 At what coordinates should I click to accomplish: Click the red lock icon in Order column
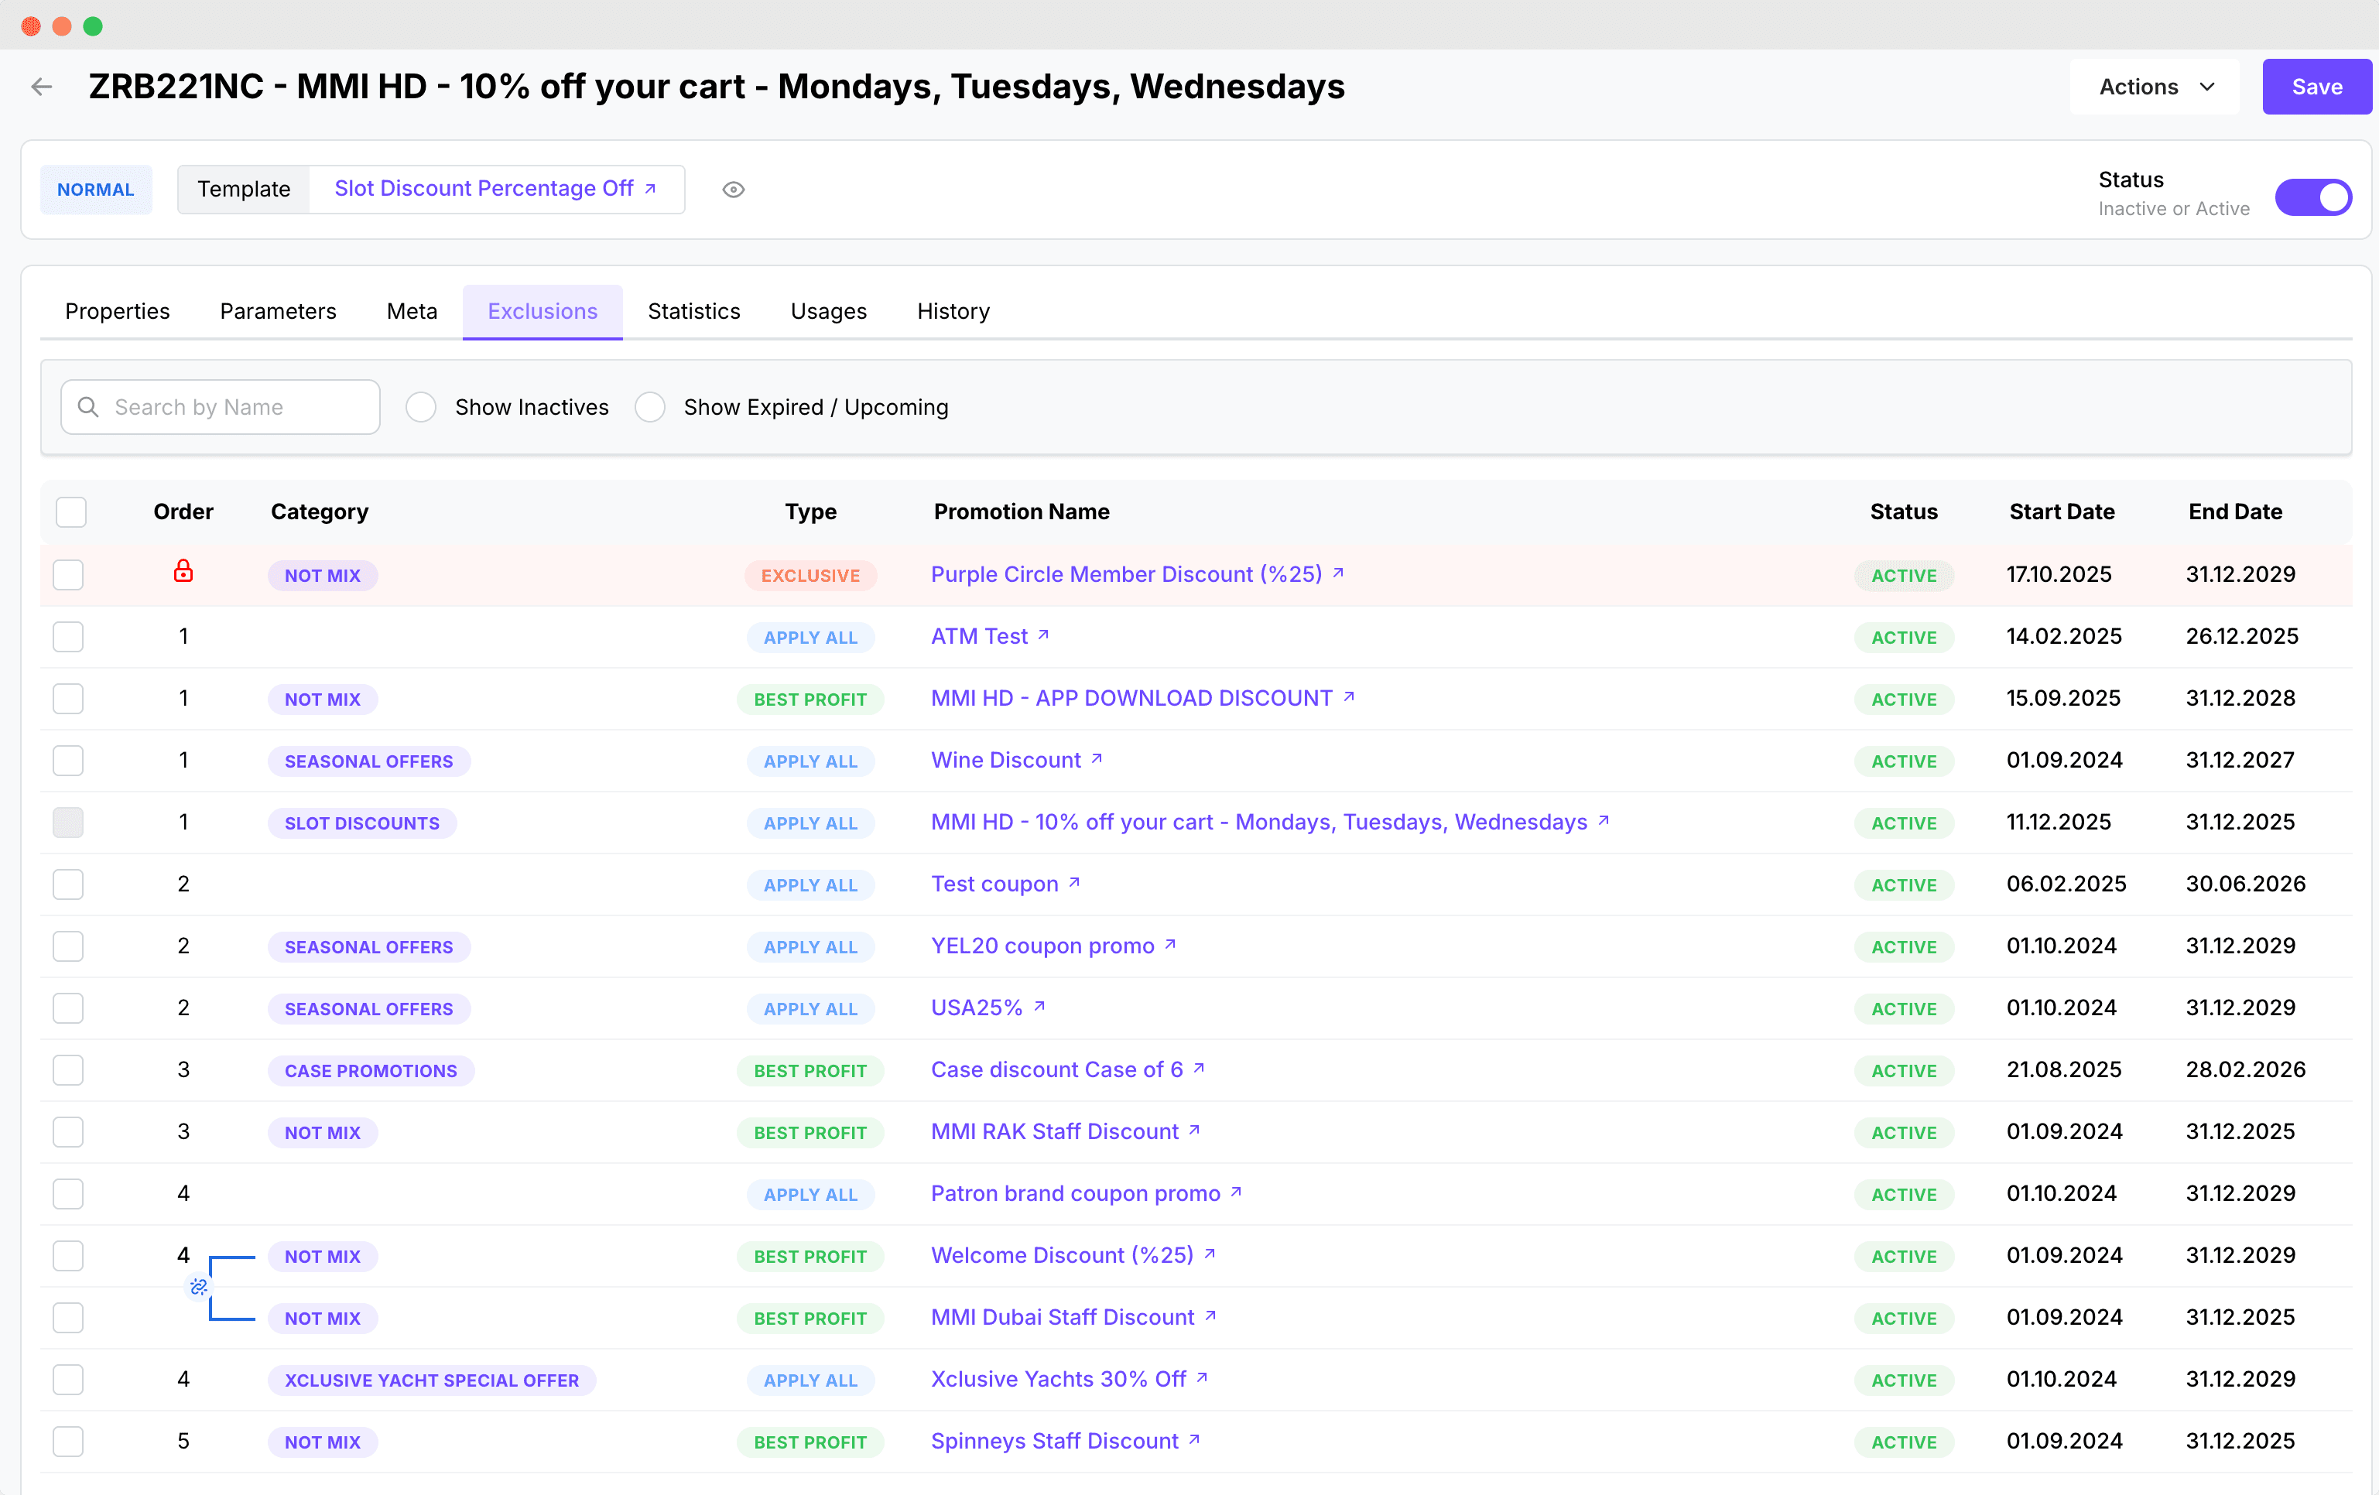click(x=183, y=571)
